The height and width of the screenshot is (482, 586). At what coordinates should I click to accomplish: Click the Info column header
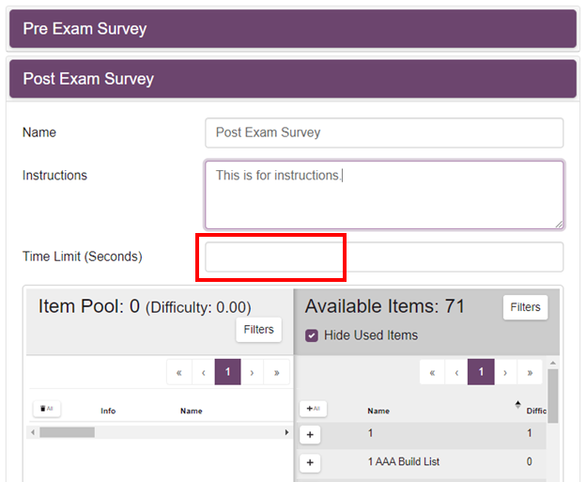(108, 411)
